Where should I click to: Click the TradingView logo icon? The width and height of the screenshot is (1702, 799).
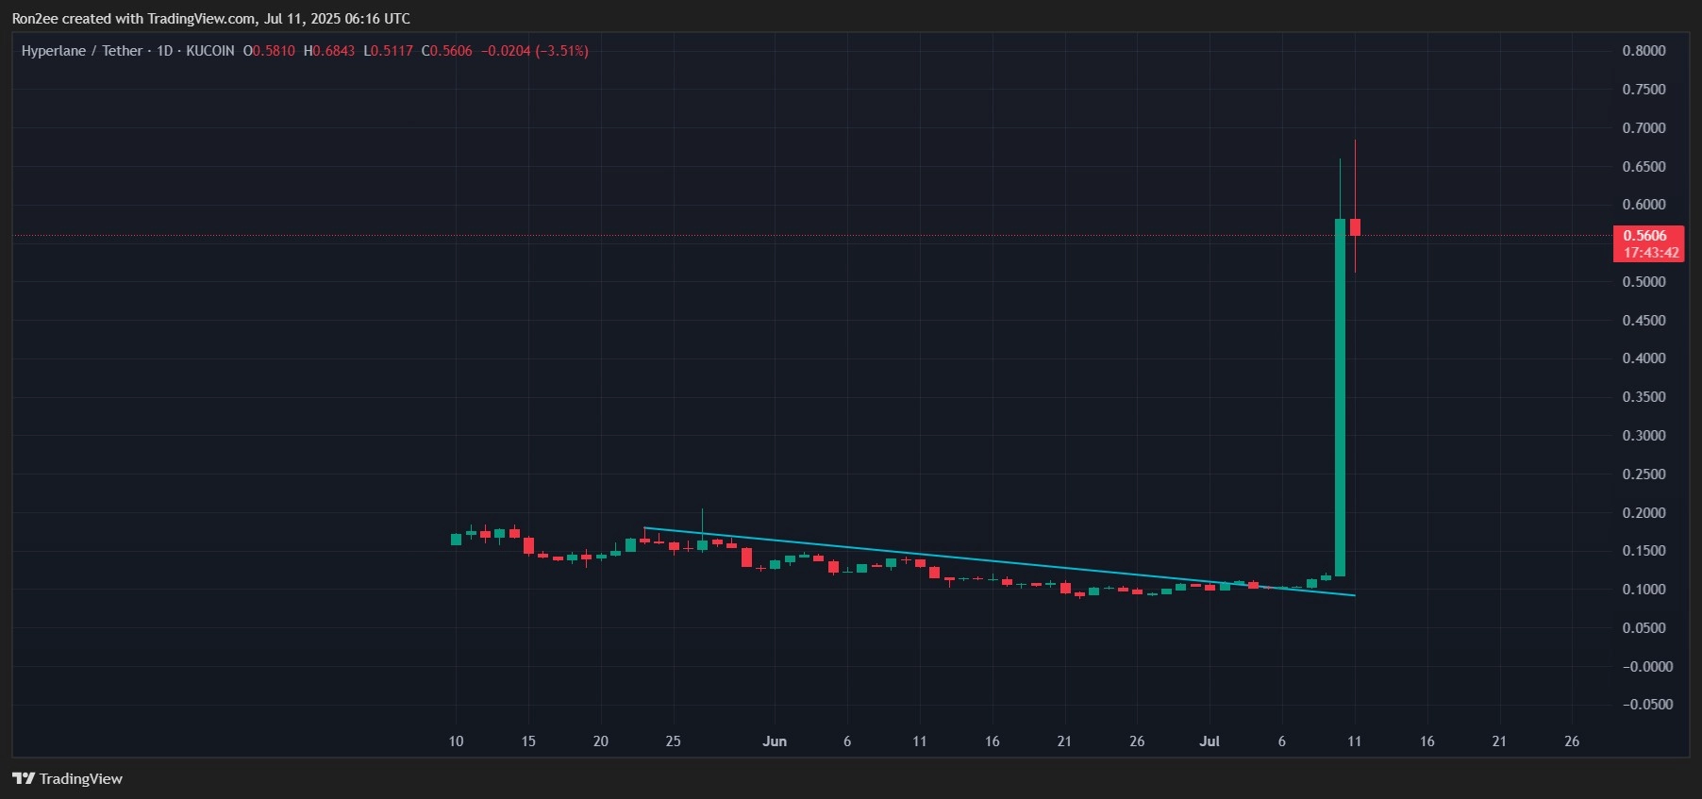(x=23, y=778)
